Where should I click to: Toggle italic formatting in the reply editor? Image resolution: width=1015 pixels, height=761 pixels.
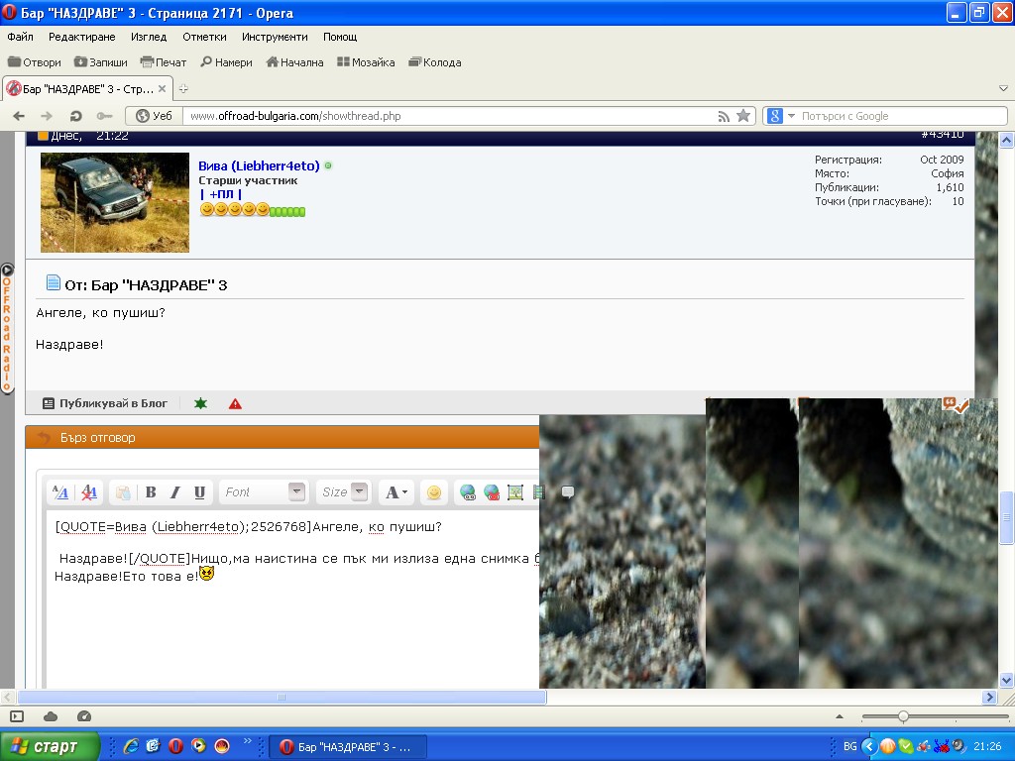click(x=175, y=492)
